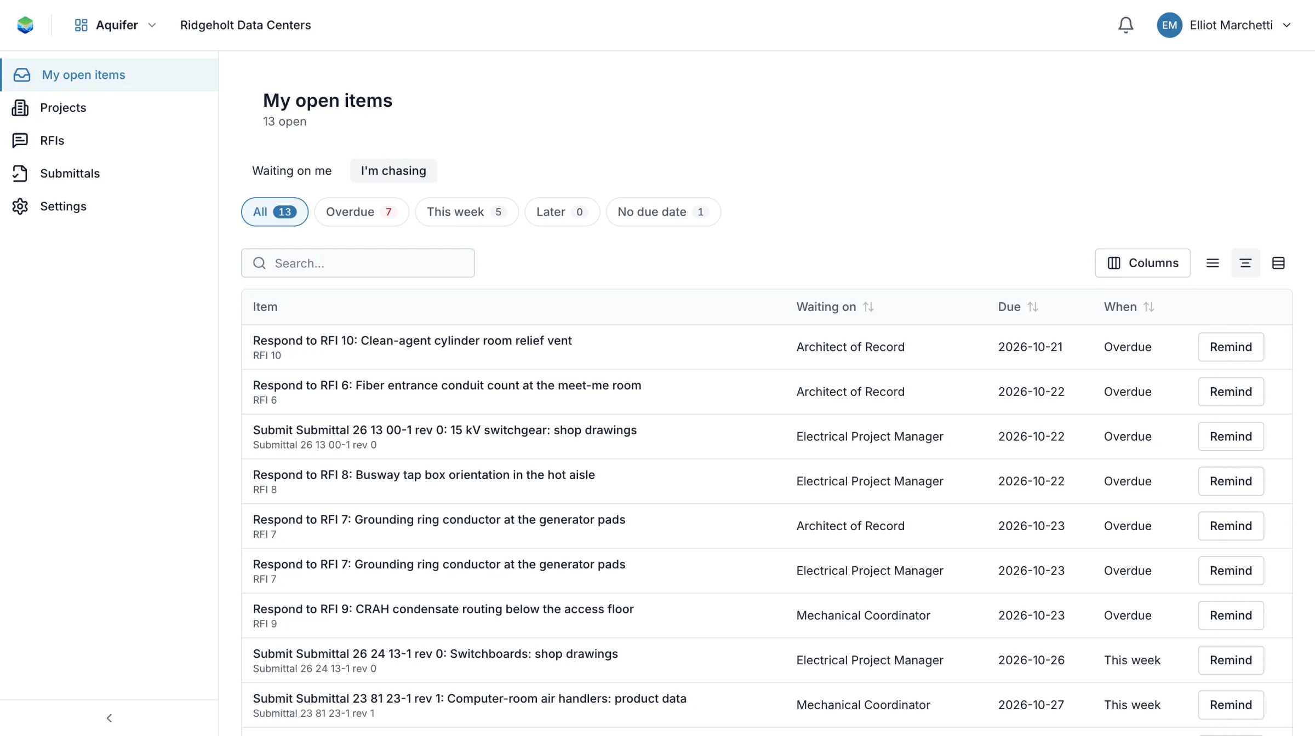
Task: Remind for RFI 10 relief vent
Action: click(x=1231, y=347)
